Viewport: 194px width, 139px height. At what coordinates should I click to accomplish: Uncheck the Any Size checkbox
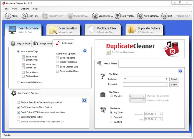pos(111,96)
